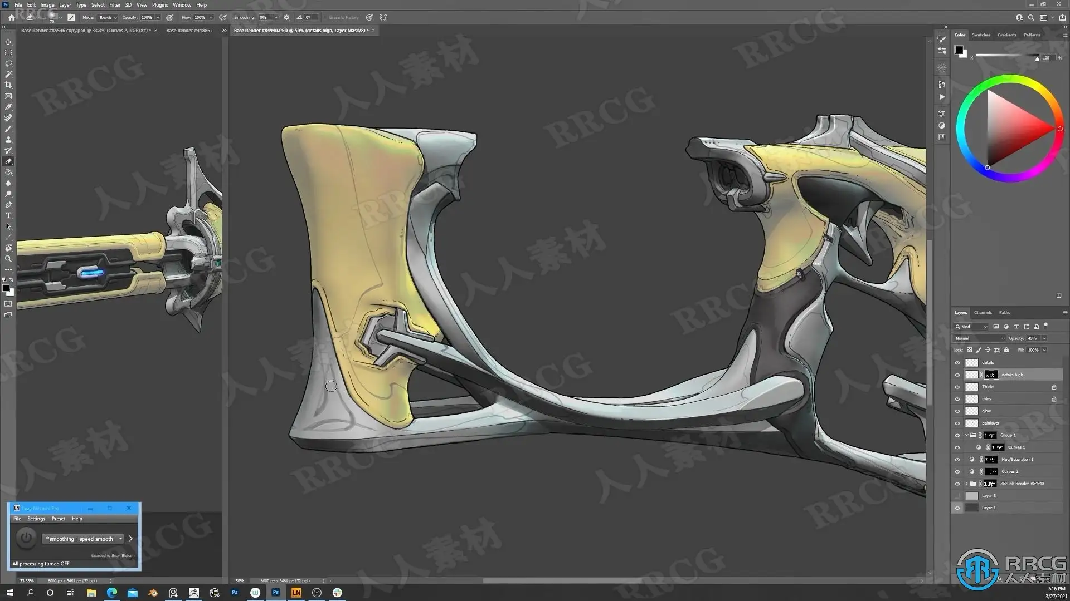Switch to the Channels tab
Viewport: 1070px width, 601px height.
click(983, 313)
